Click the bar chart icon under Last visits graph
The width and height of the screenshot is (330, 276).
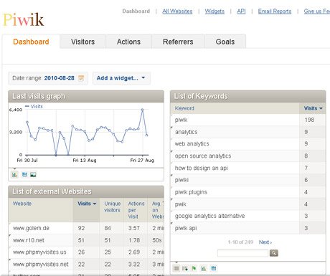(x=14, y=175)
